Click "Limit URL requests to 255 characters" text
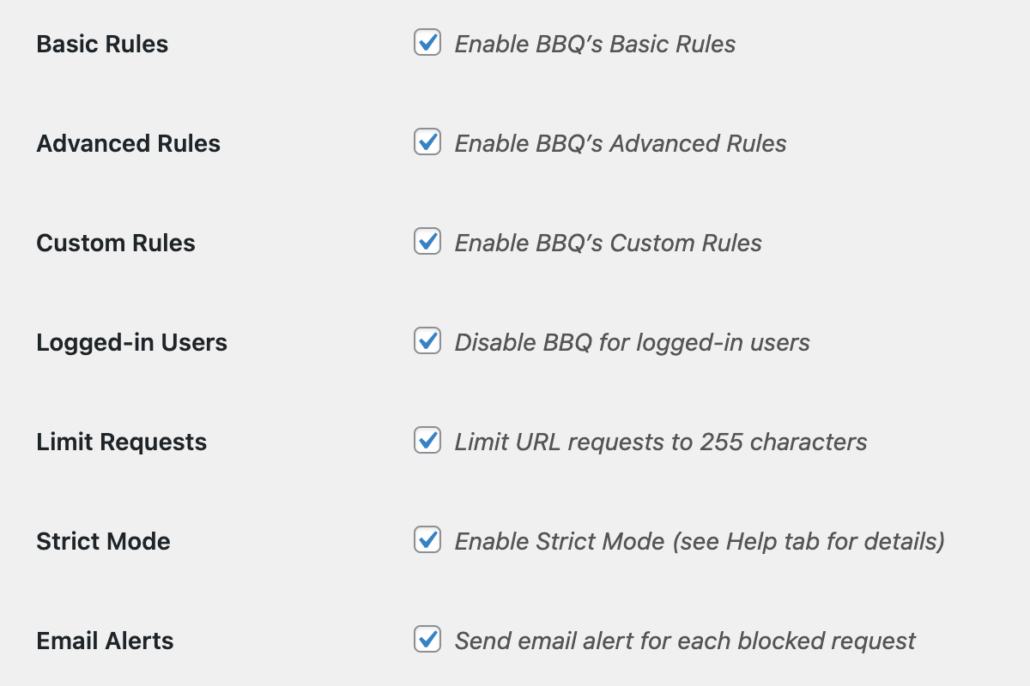1030x686 pixels. tap(661, 442)
